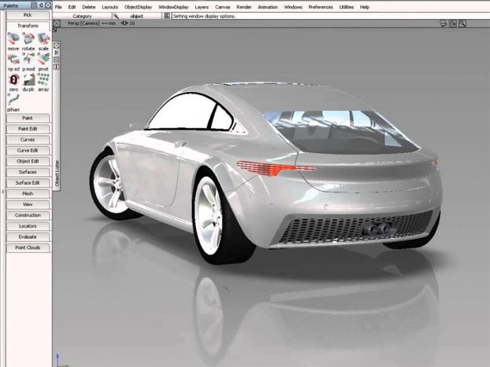
Task: Click the viewport grid spacing arrows icon
Action: 125,23
